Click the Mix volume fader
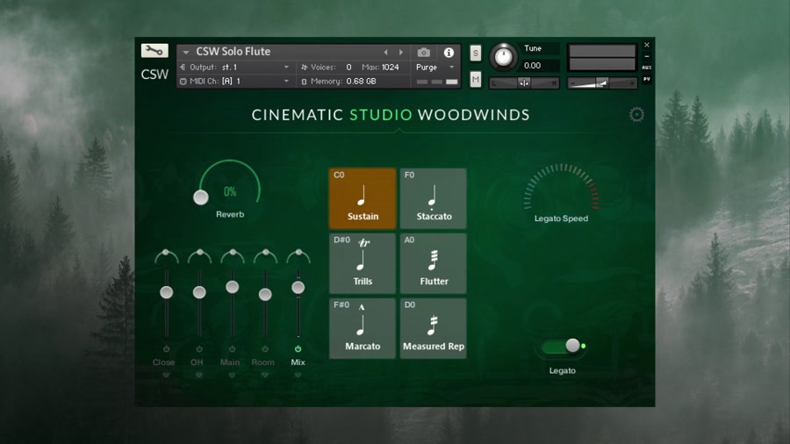The height and width of the screenshot is (444, 790). (x=298, y=288)
